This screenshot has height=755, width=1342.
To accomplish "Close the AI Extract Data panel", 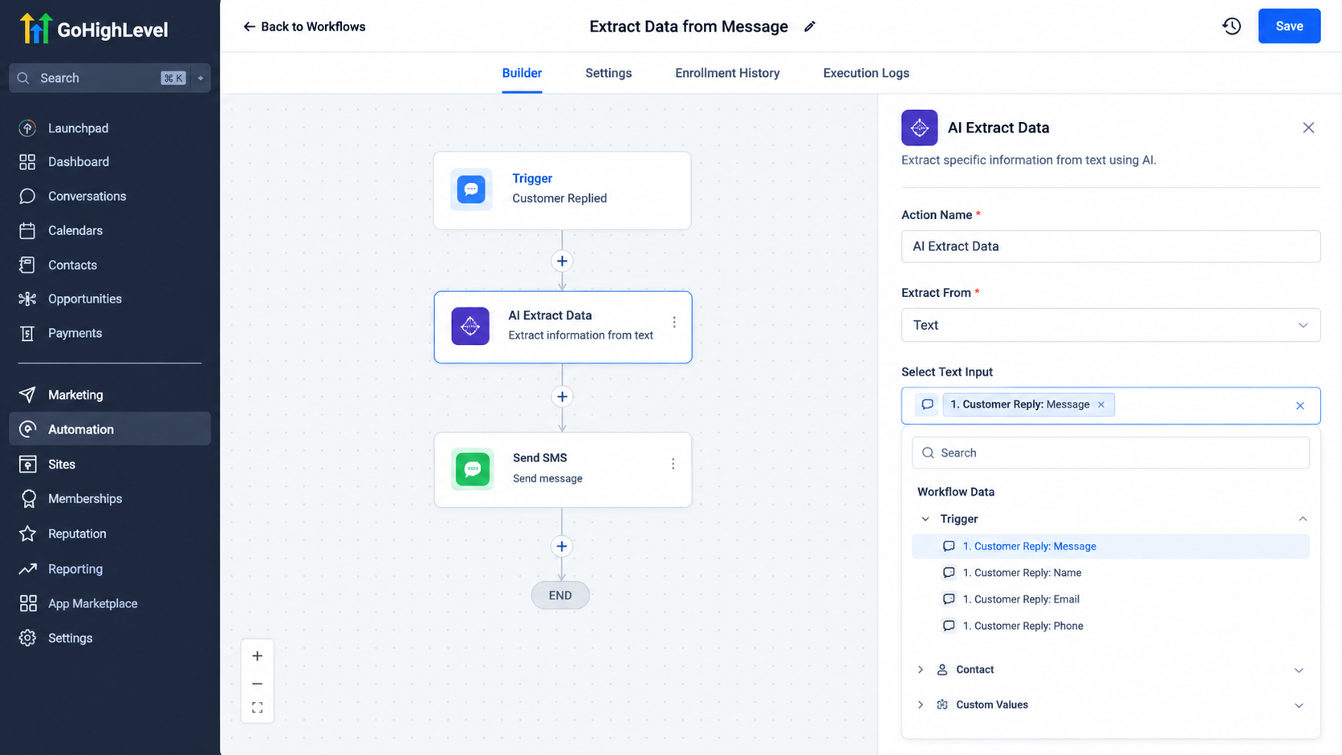I will [1308, 128].
